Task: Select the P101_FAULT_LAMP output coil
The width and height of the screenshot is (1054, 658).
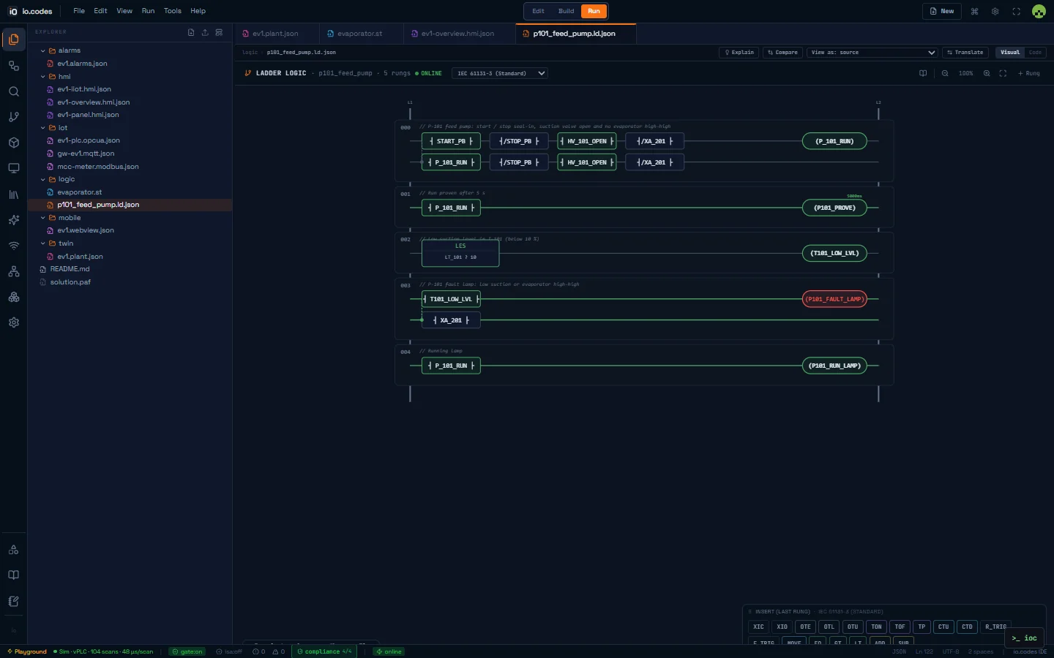Action: [x=834, y=299]
